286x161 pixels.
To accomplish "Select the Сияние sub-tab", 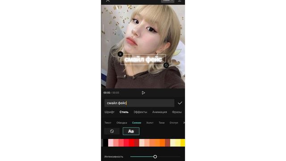I will tap(137, 123).
